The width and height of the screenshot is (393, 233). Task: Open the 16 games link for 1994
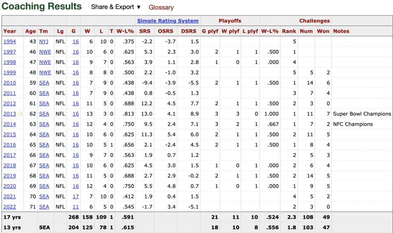[76, 41]
